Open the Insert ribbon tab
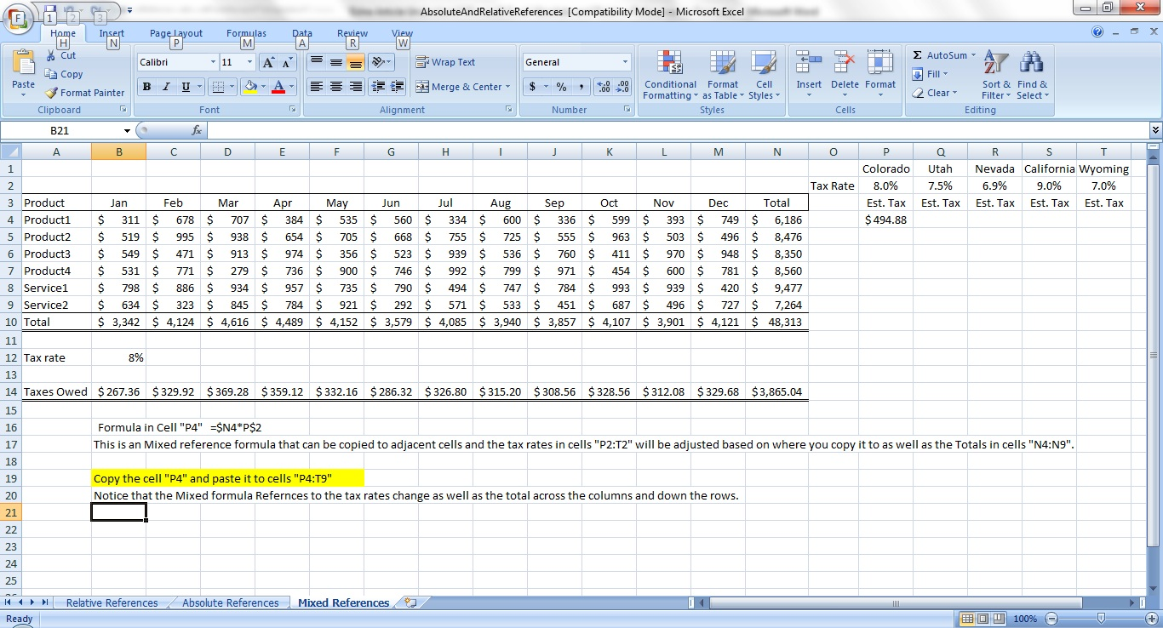Image resolution: width=1163 pixels, height=628 pixels. tap(112, 33)
